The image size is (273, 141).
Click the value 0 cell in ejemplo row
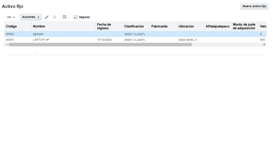(x=262, y=34)
